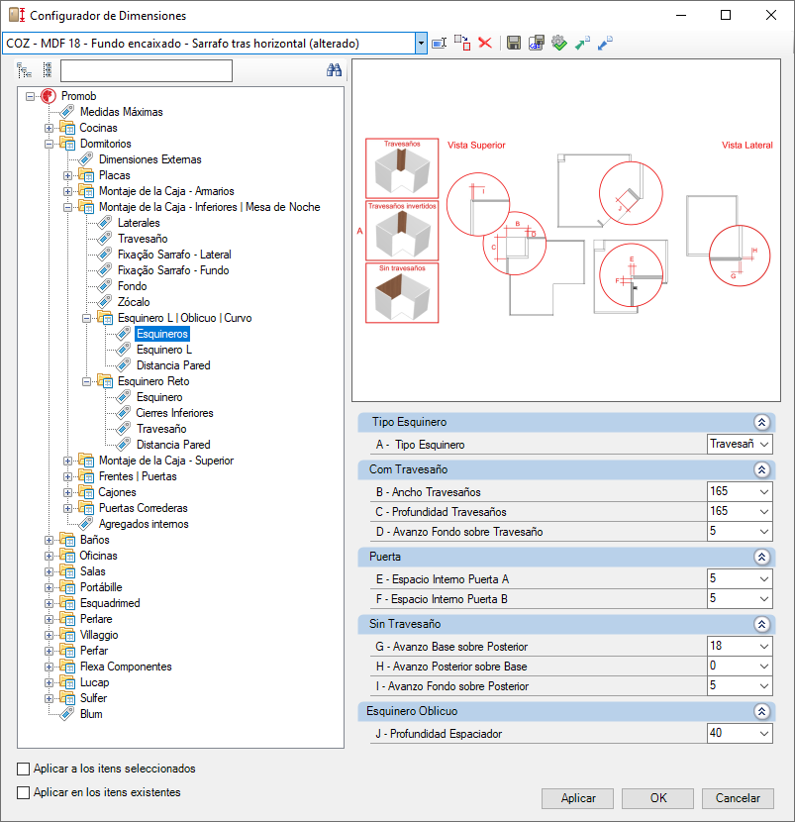Click the Sin travesaños thumbnail

[402, 292]
